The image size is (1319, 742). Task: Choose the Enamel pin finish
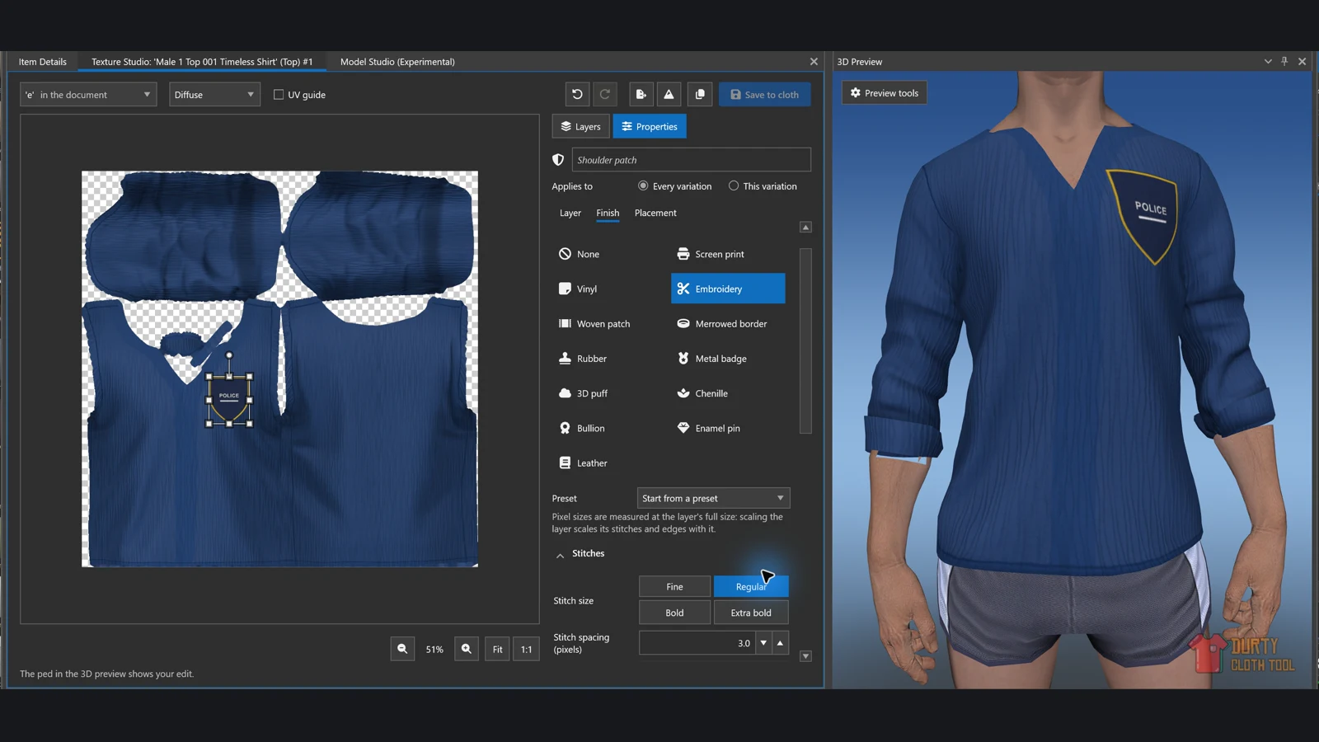(x=728, y=428)
